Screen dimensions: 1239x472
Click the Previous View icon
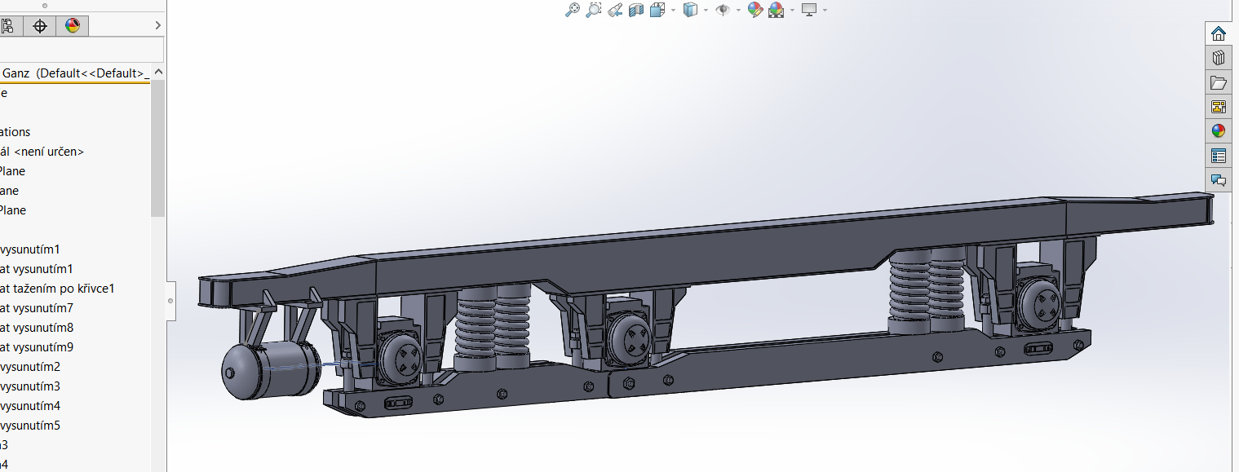615,10
